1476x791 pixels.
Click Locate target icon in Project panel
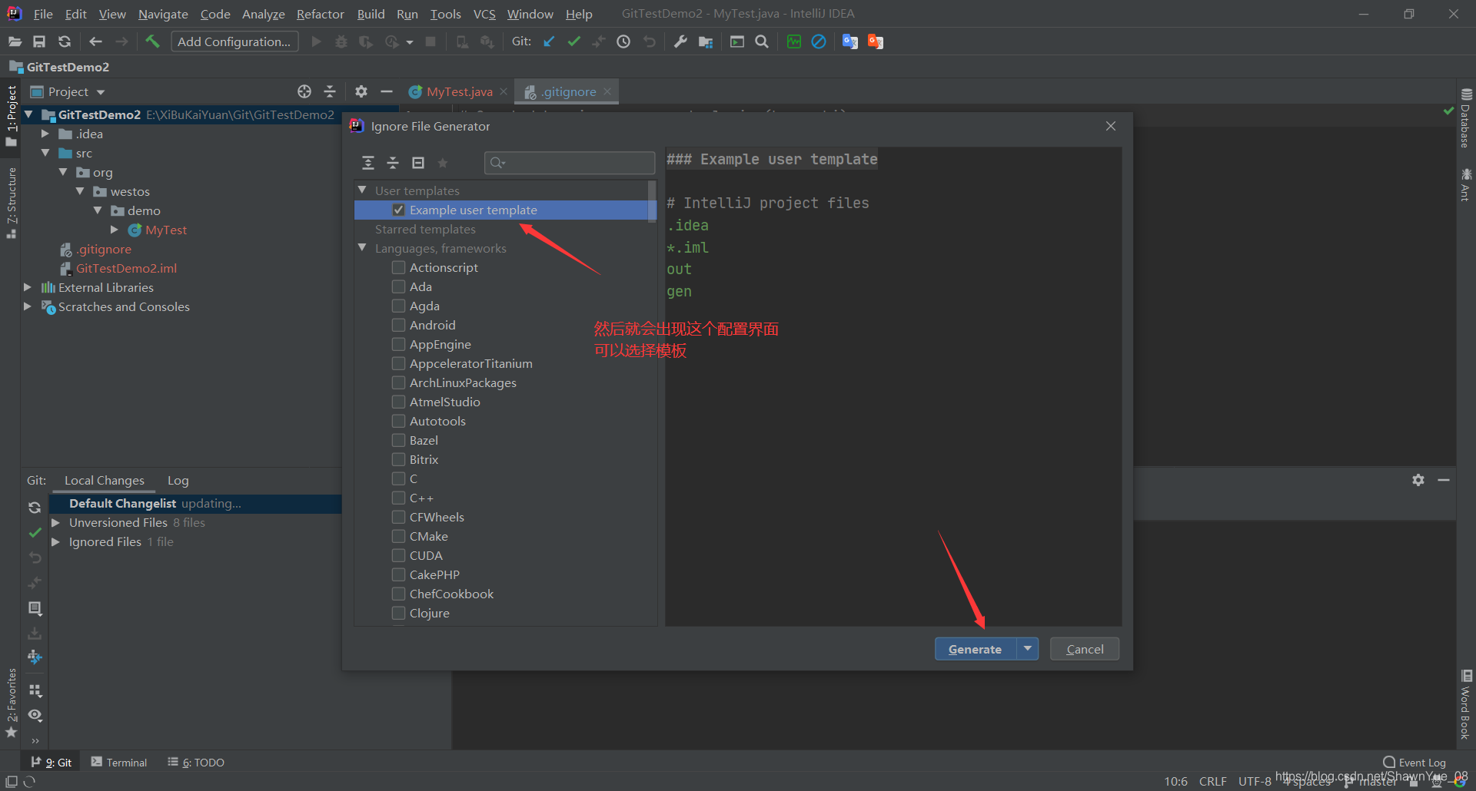[304, 91]
